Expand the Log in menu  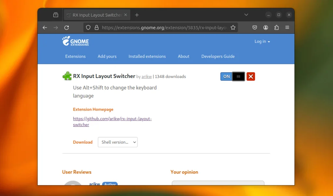click(x=262, y=41)
